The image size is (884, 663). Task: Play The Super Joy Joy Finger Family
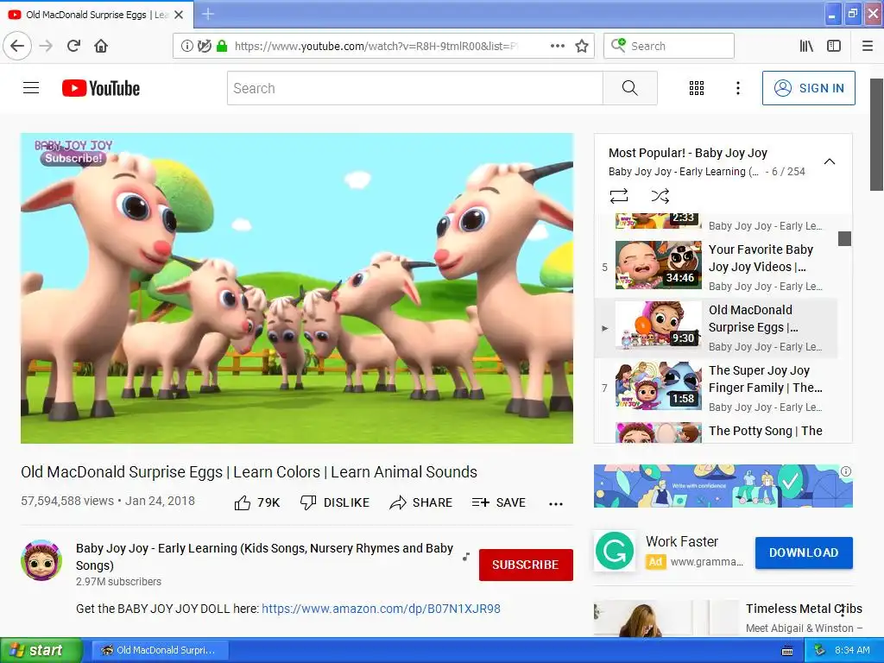(x=717, y=388)
